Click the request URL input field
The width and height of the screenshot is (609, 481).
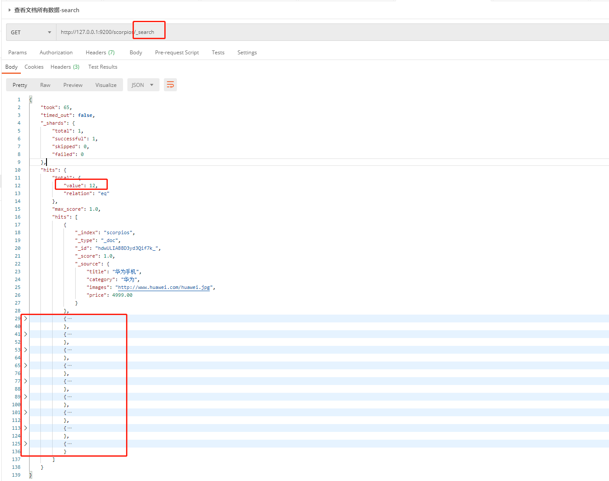click(333, 32)
